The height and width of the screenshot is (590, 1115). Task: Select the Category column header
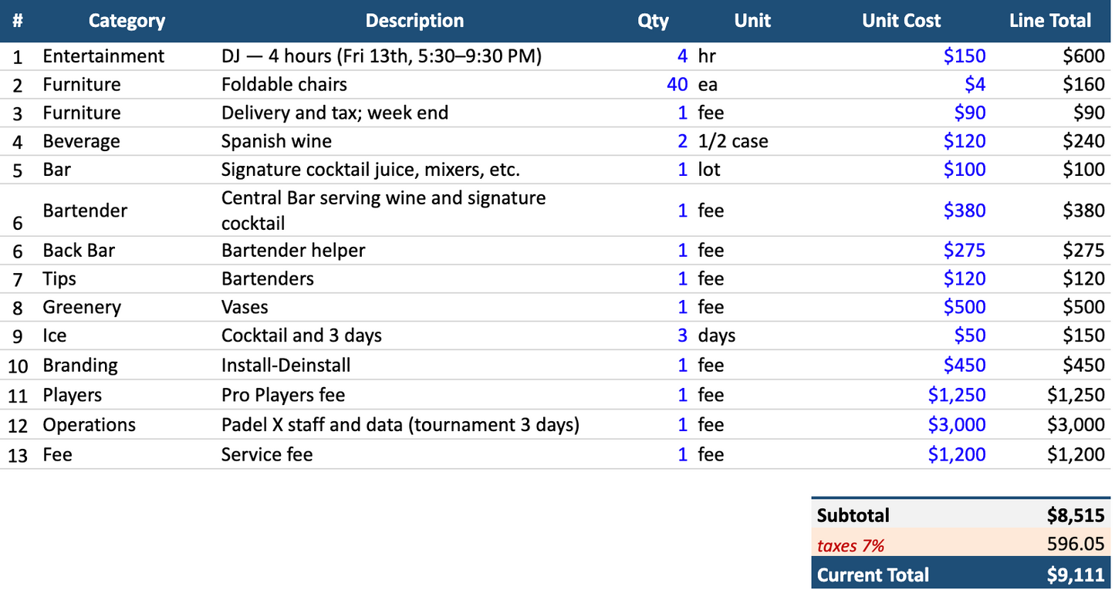click(127, 21)
